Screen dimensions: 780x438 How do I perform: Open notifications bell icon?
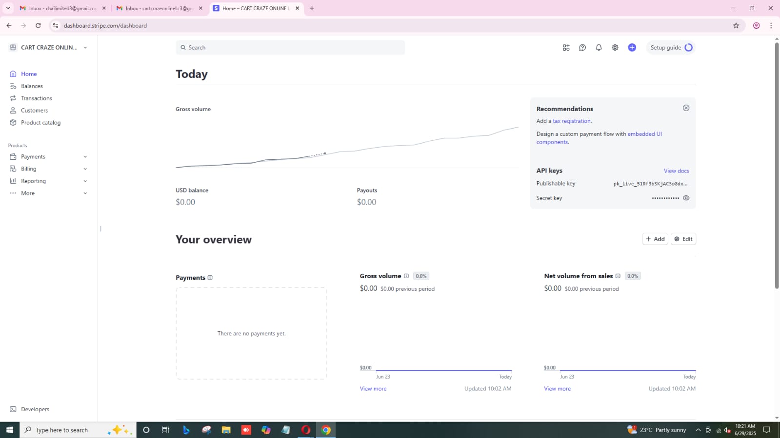599,48
